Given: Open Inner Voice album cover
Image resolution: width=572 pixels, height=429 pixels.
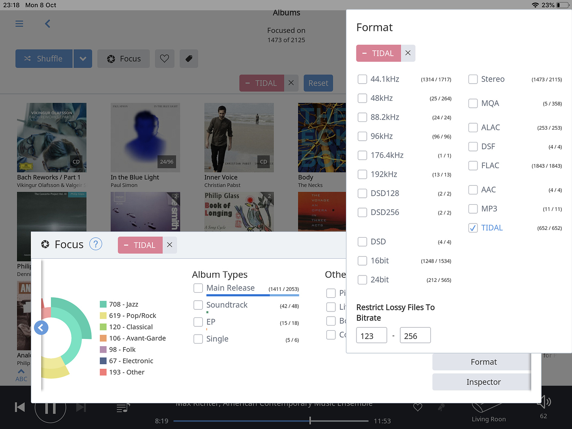Looking at the screenshot, I should 239,137.
